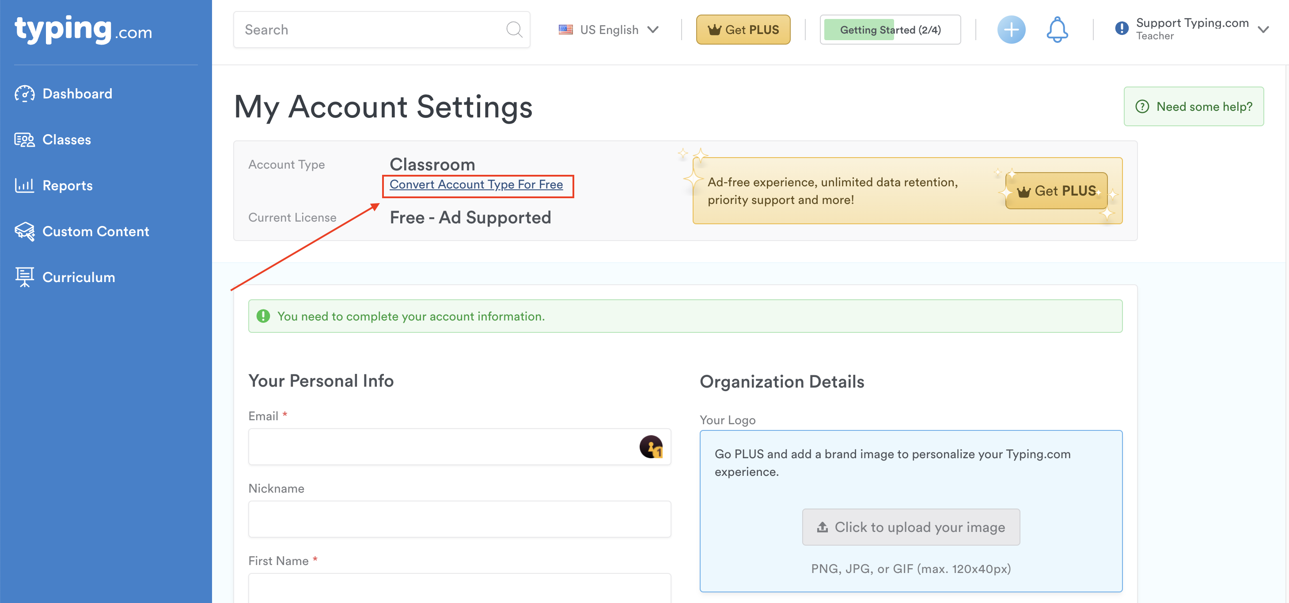This screenshot has width=1289, height=603.
Task: Open the Getting Started progress bar
Action: tap(890, 30)
